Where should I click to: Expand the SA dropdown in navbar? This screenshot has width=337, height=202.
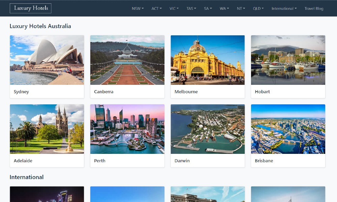(208, 9)
